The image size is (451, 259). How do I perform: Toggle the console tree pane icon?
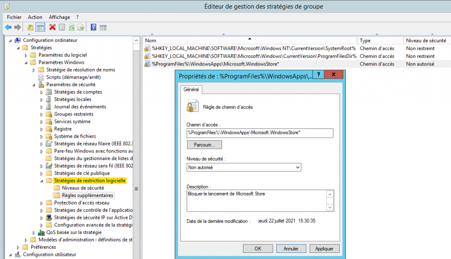(x=40, y=27)
